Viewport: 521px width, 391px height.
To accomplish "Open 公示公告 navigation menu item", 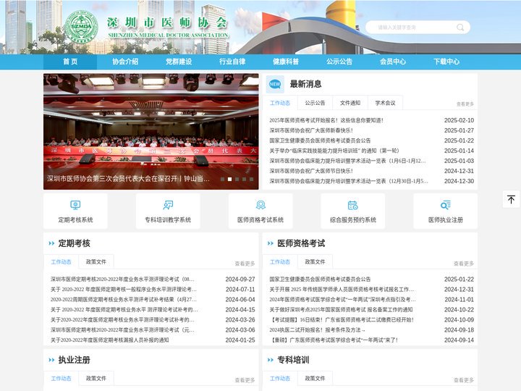I will point(339,62).
